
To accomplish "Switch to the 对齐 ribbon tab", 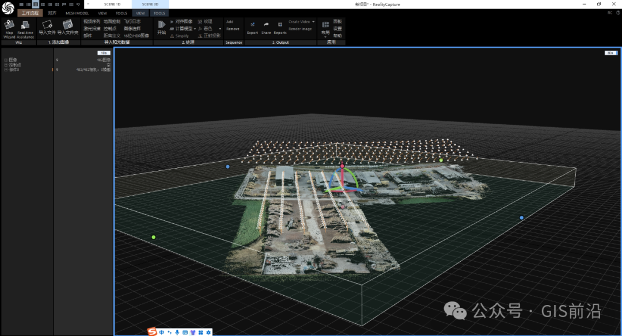I will 52,13.
